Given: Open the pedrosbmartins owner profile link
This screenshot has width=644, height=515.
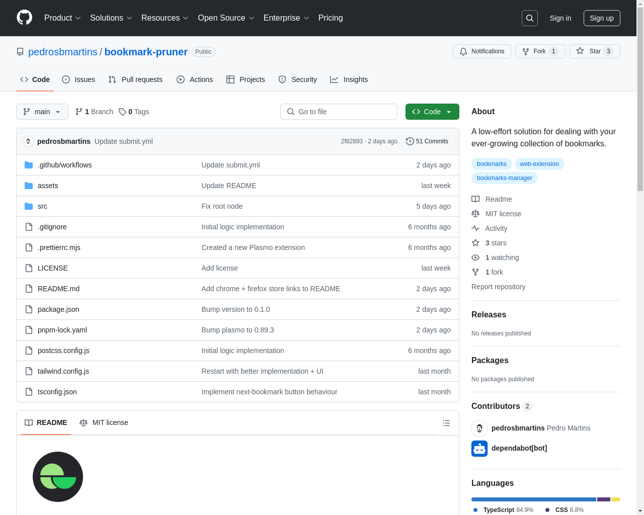Looking at the screenshot, I should point(63,52).
